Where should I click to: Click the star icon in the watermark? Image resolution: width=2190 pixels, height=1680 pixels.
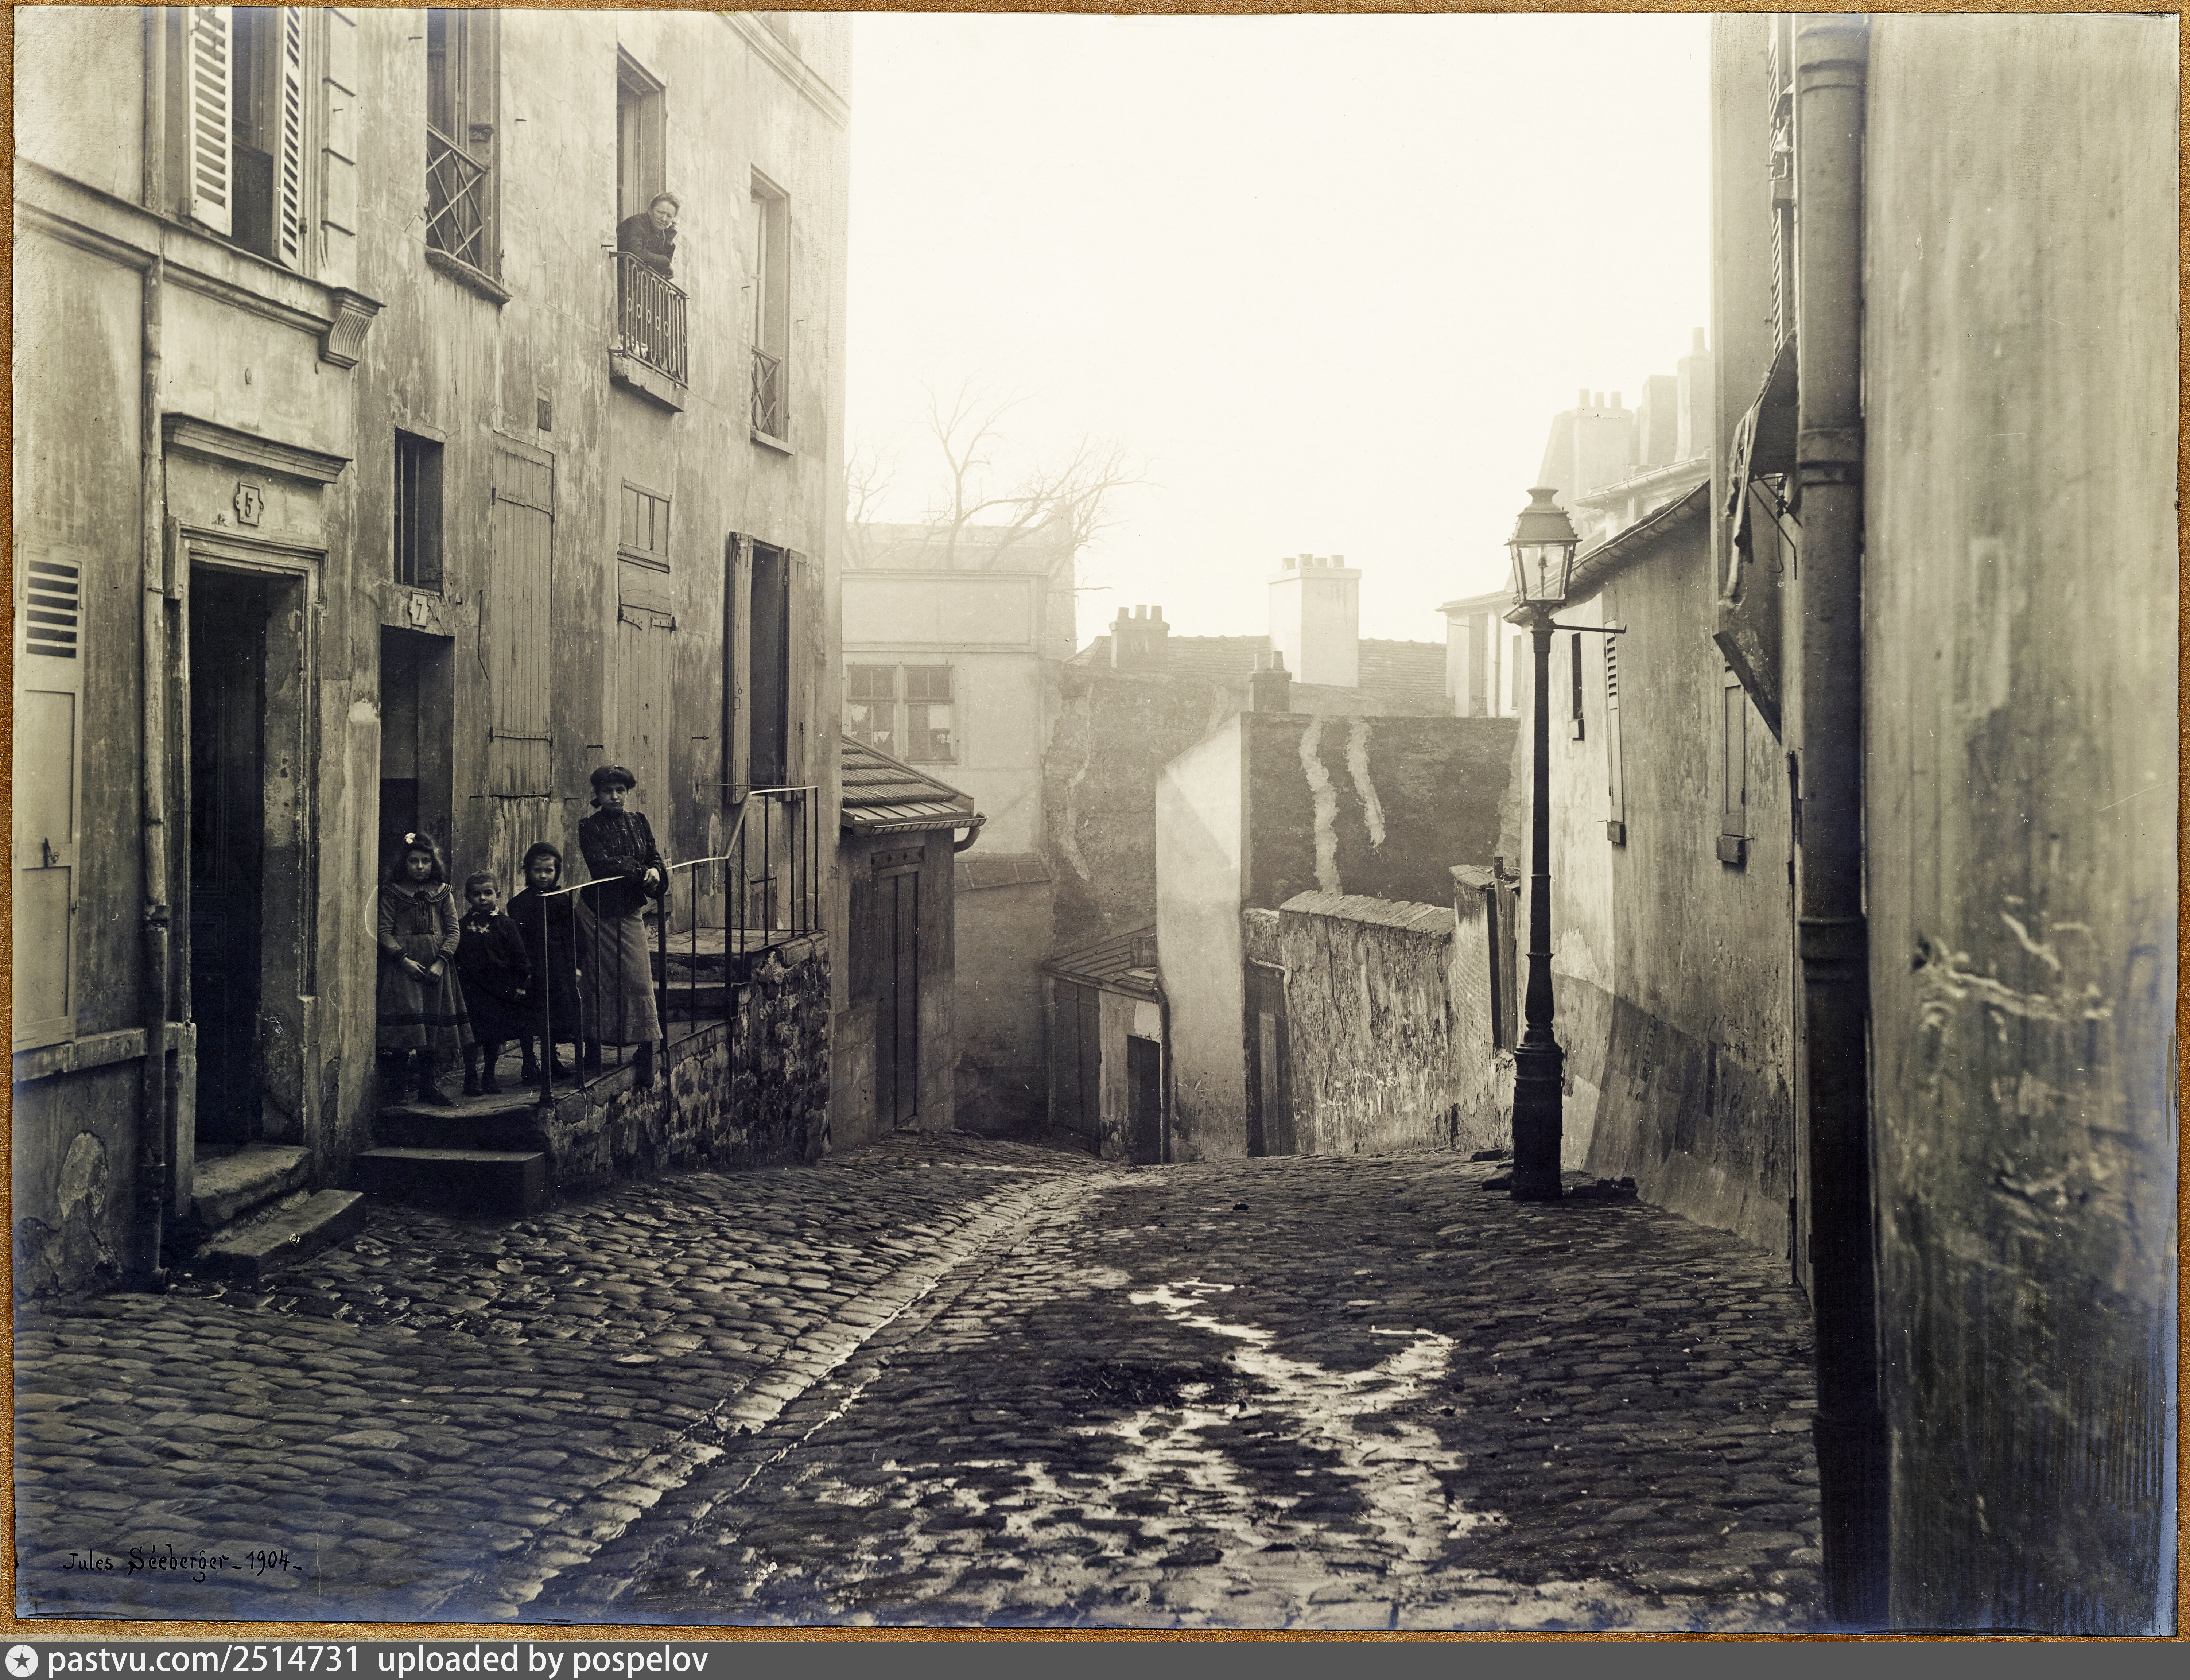pyautogui.click(x=21, y=1661)
